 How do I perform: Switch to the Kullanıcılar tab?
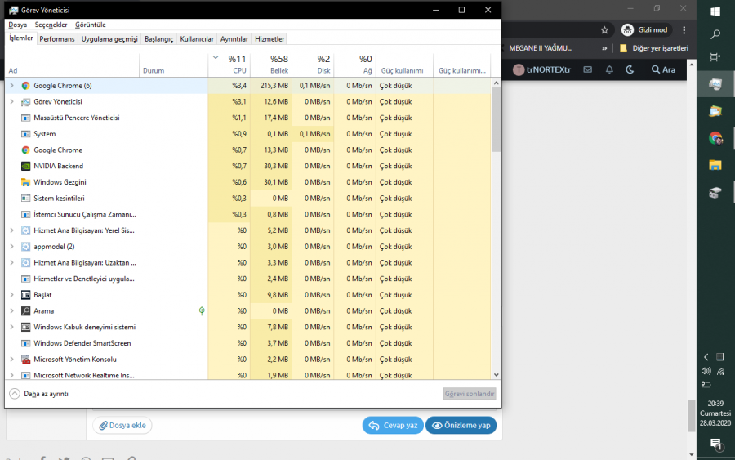pos(197,39)
